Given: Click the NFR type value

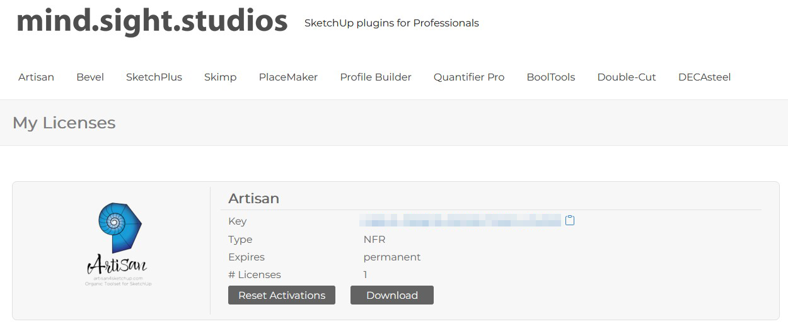Looking at the screenshot, I should point(374,239).
